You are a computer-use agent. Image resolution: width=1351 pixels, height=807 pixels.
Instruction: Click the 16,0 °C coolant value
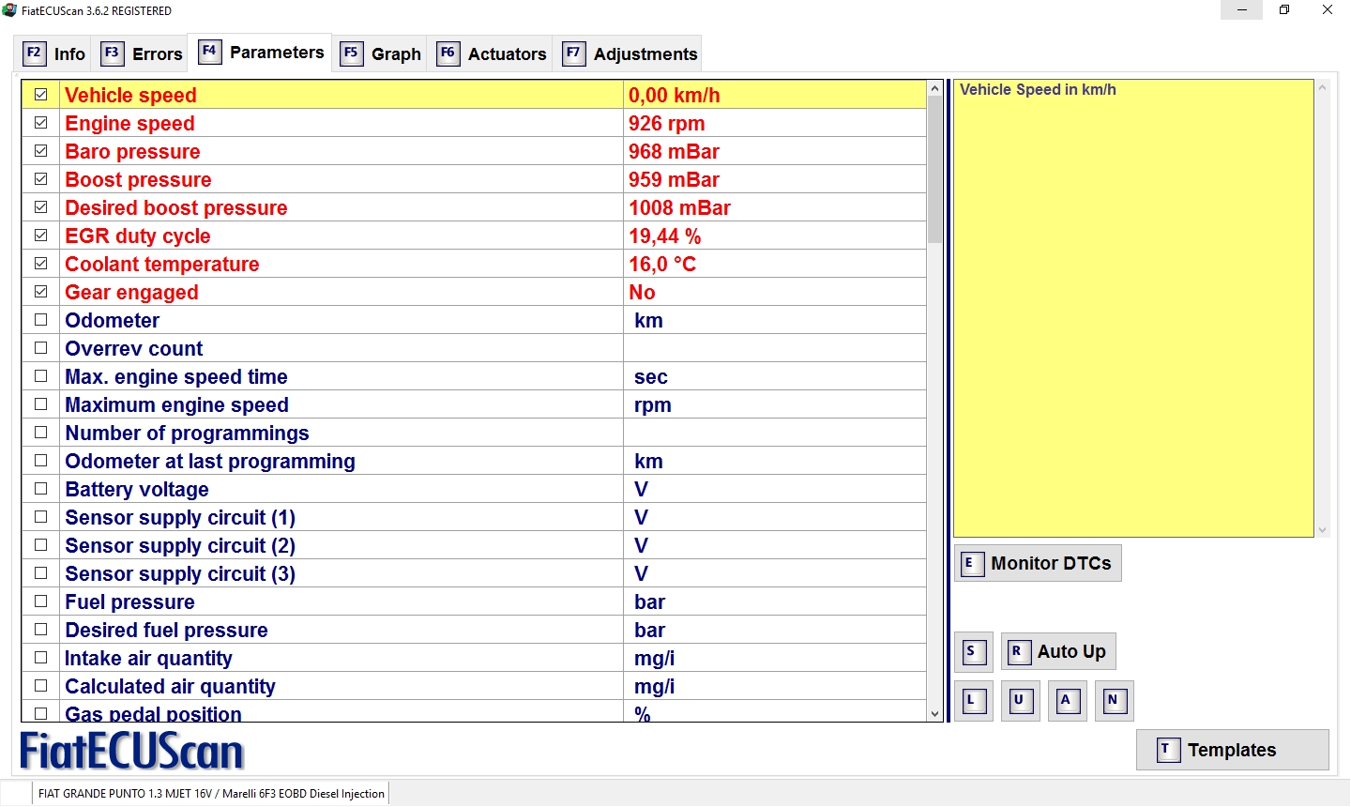(x=662, y=264)
